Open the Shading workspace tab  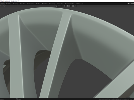click(38, 4)
